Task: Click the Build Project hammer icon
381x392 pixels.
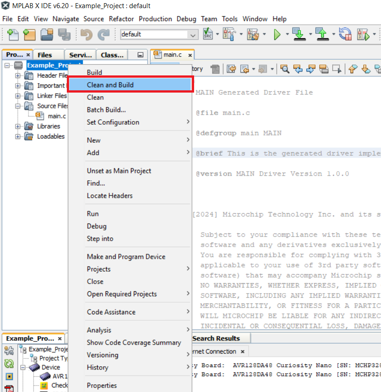Action: tap(229, 34)
